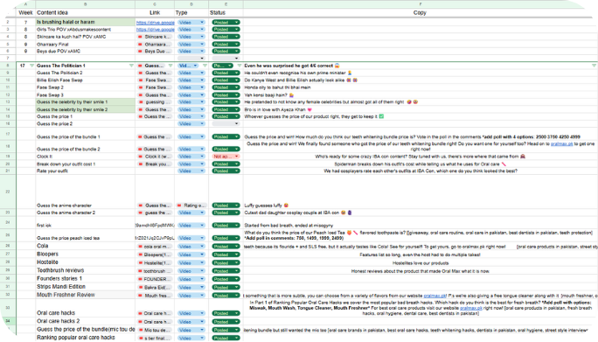
Task: Select the cell Guess the celebrity by their smile 2
Action: pos(85,109)
